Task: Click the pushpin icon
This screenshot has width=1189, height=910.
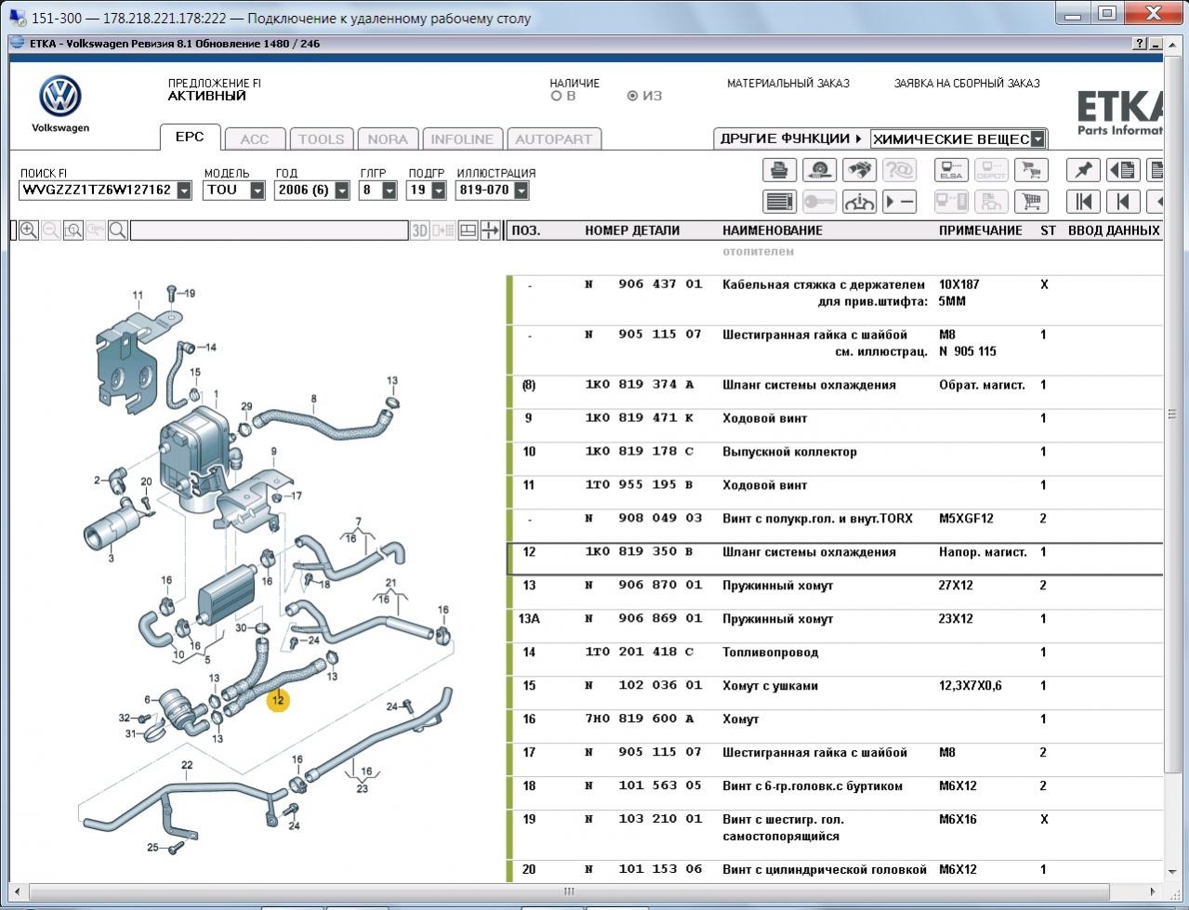Action: [1083, 170]
